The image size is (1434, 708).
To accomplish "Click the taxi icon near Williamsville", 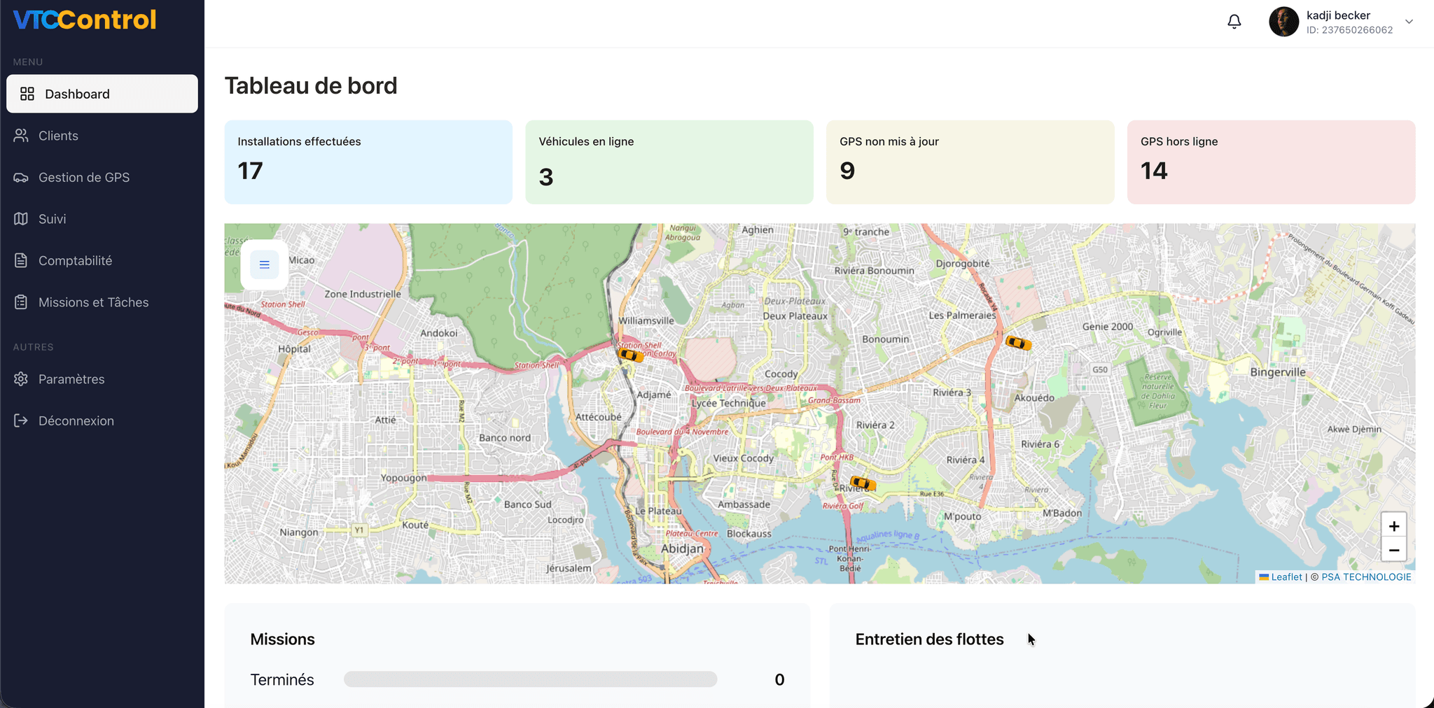I will [x=630, y=355].
